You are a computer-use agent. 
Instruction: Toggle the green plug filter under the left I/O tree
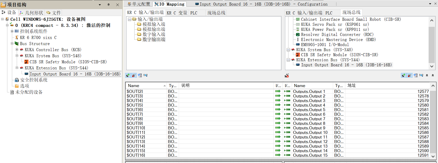click(x=128, y=75)
